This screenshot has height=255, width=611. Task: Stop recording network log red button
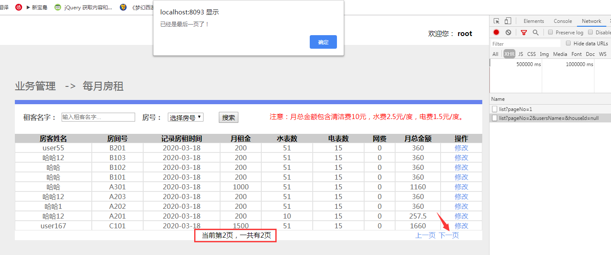(496, 32)
